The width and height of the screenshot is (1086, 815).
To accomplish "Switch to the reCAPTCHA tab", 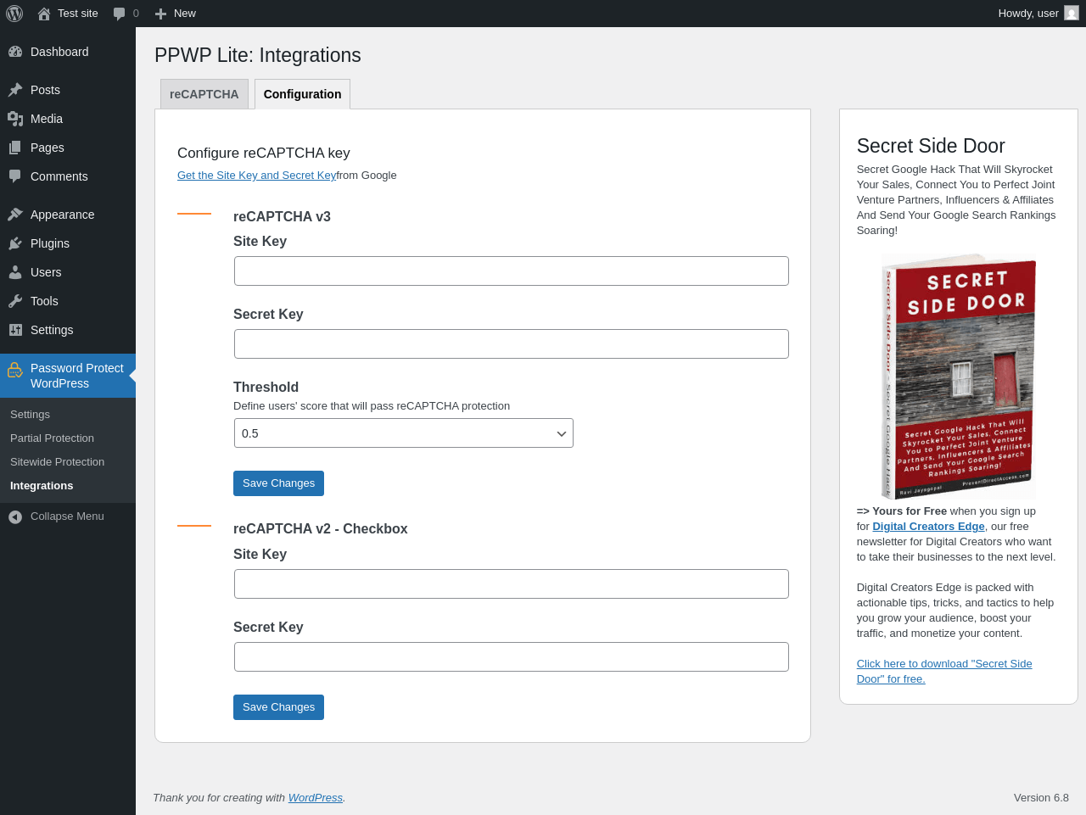I will (204, 94).
